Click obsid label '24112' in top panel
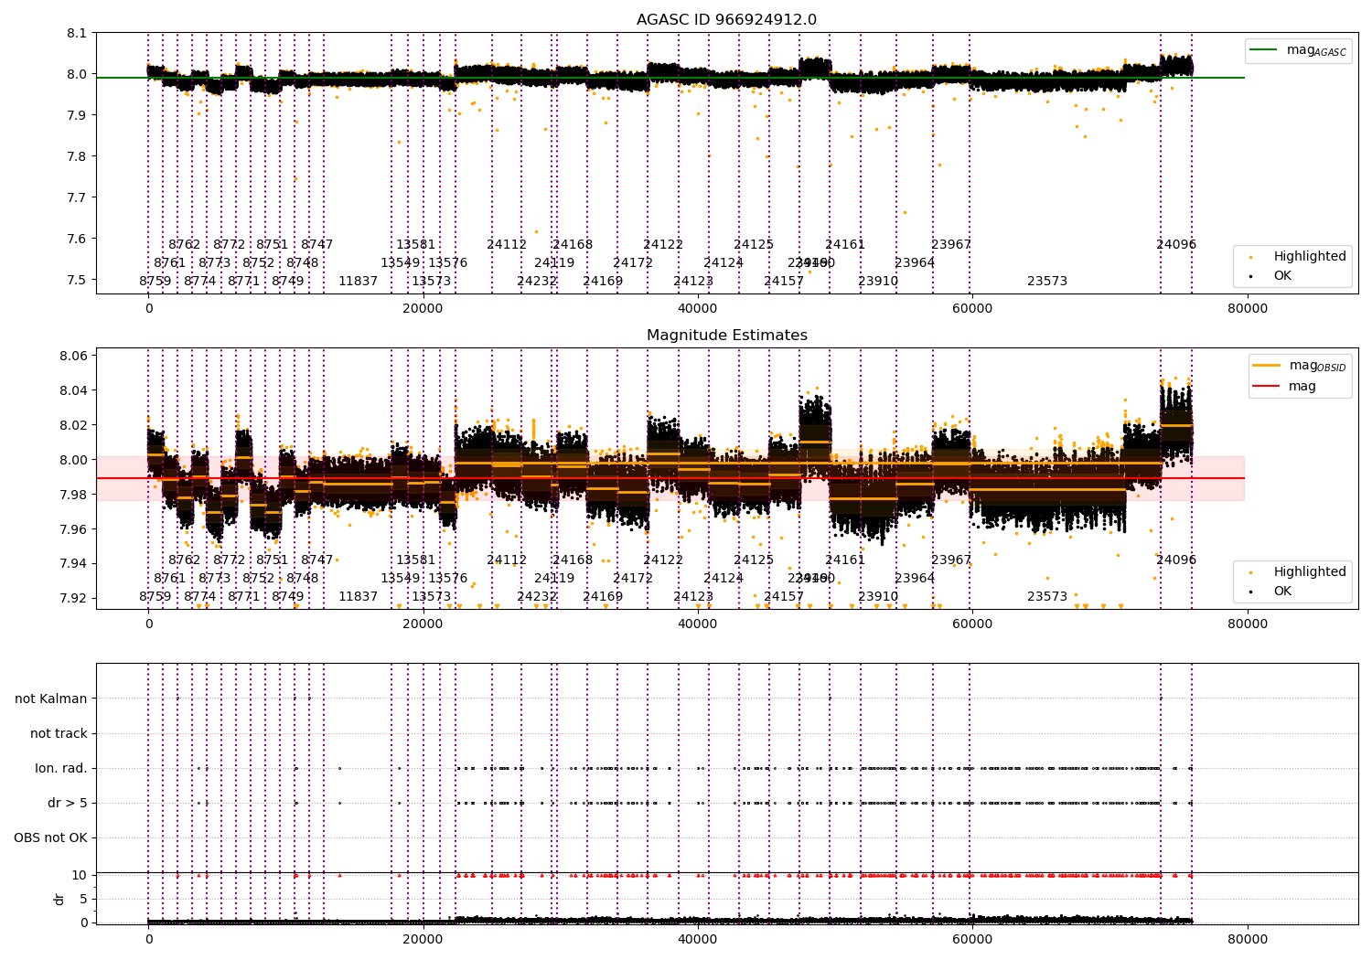Screen dimensions: 1372x960 click(507, 244)
